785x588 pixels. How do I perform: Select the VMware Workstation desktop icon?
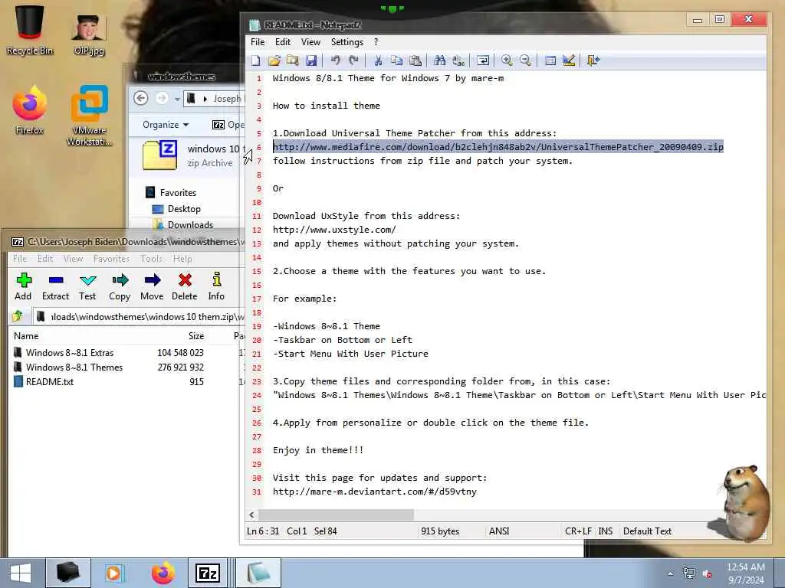pyautogui.click(x=90, y=116)
